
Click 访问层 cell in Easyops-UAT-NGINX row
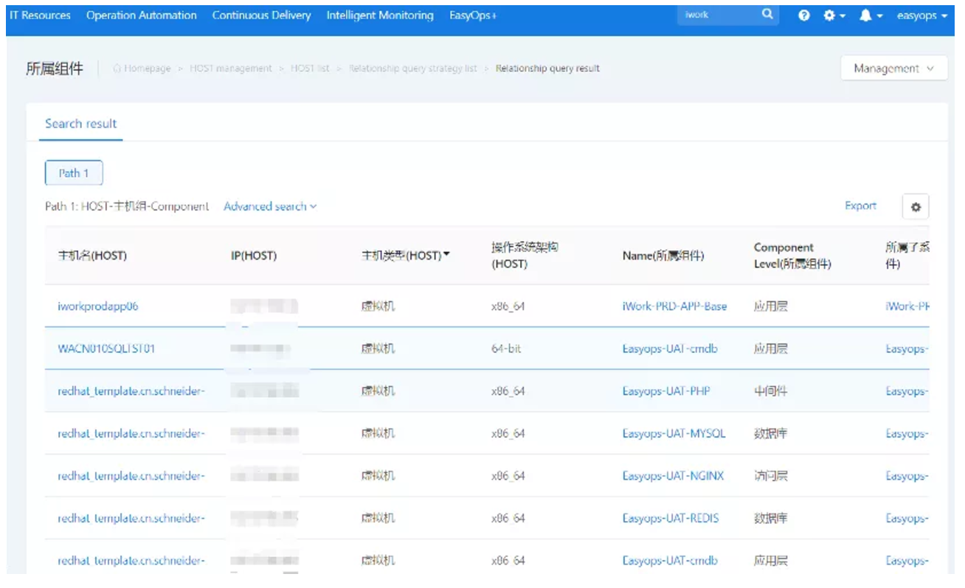coord(770,476)
